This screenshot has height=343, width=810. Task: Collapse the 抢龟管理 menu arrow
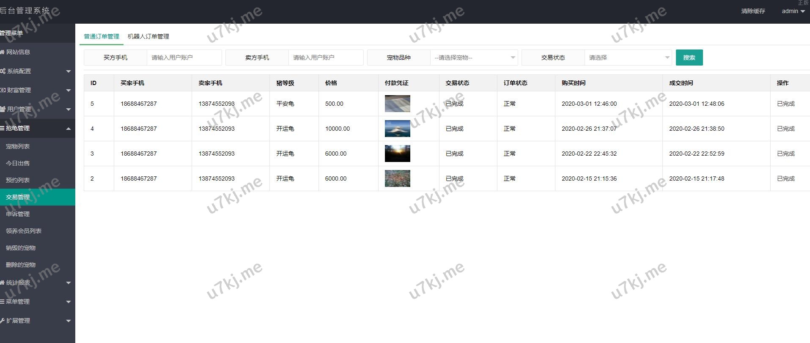(x=69, y=129)
